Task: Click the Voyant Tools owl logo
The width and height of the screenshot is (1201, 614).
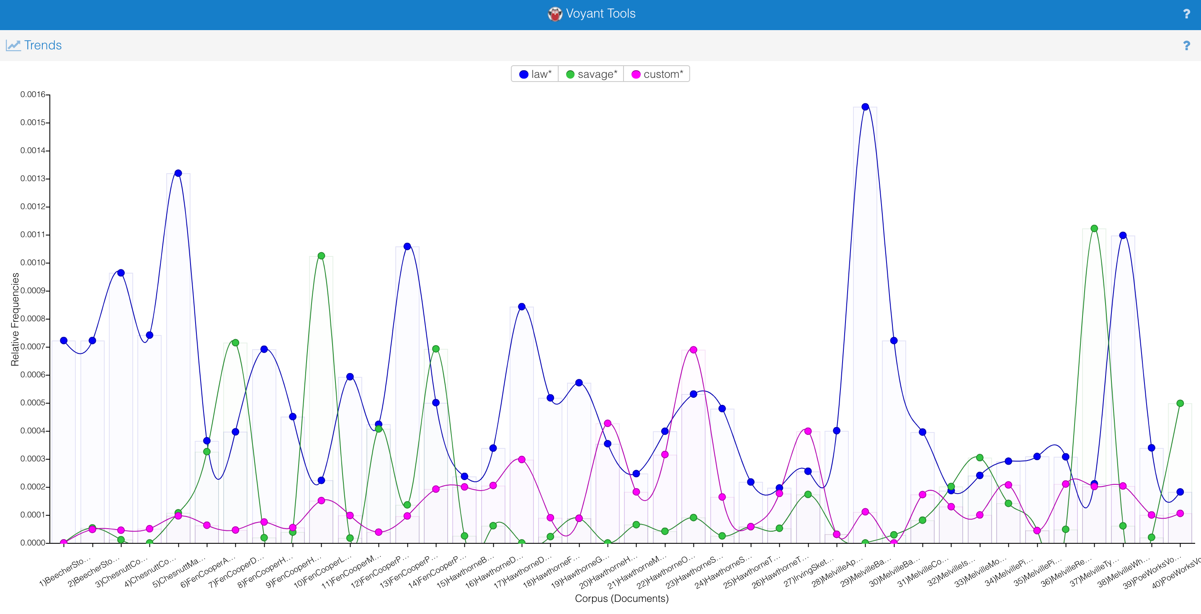Action: tap(554, 14)
